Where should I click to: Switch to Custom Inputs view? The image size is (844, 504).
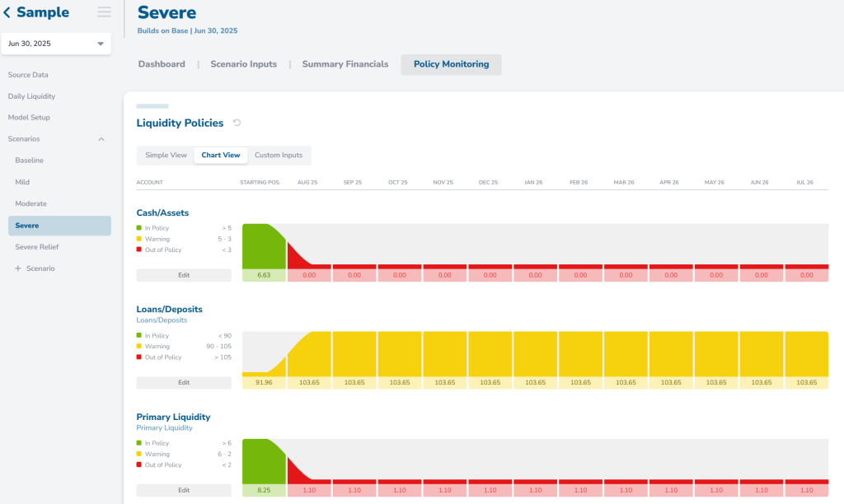coord(279,155)
